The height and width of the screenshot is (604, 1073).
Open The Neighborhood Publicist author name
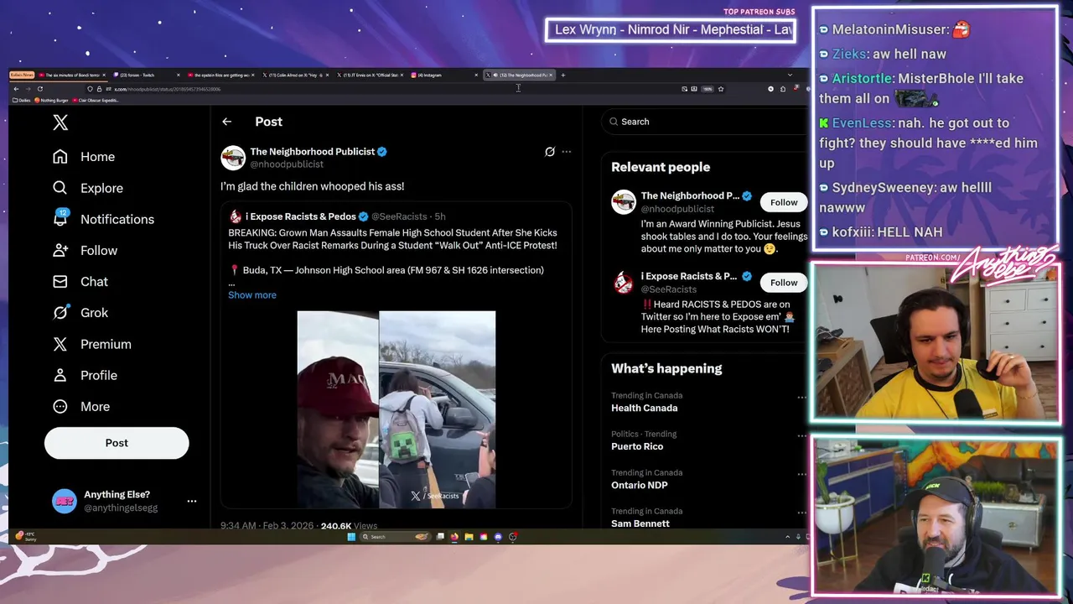pyautogui.click(x=312, y=152)
